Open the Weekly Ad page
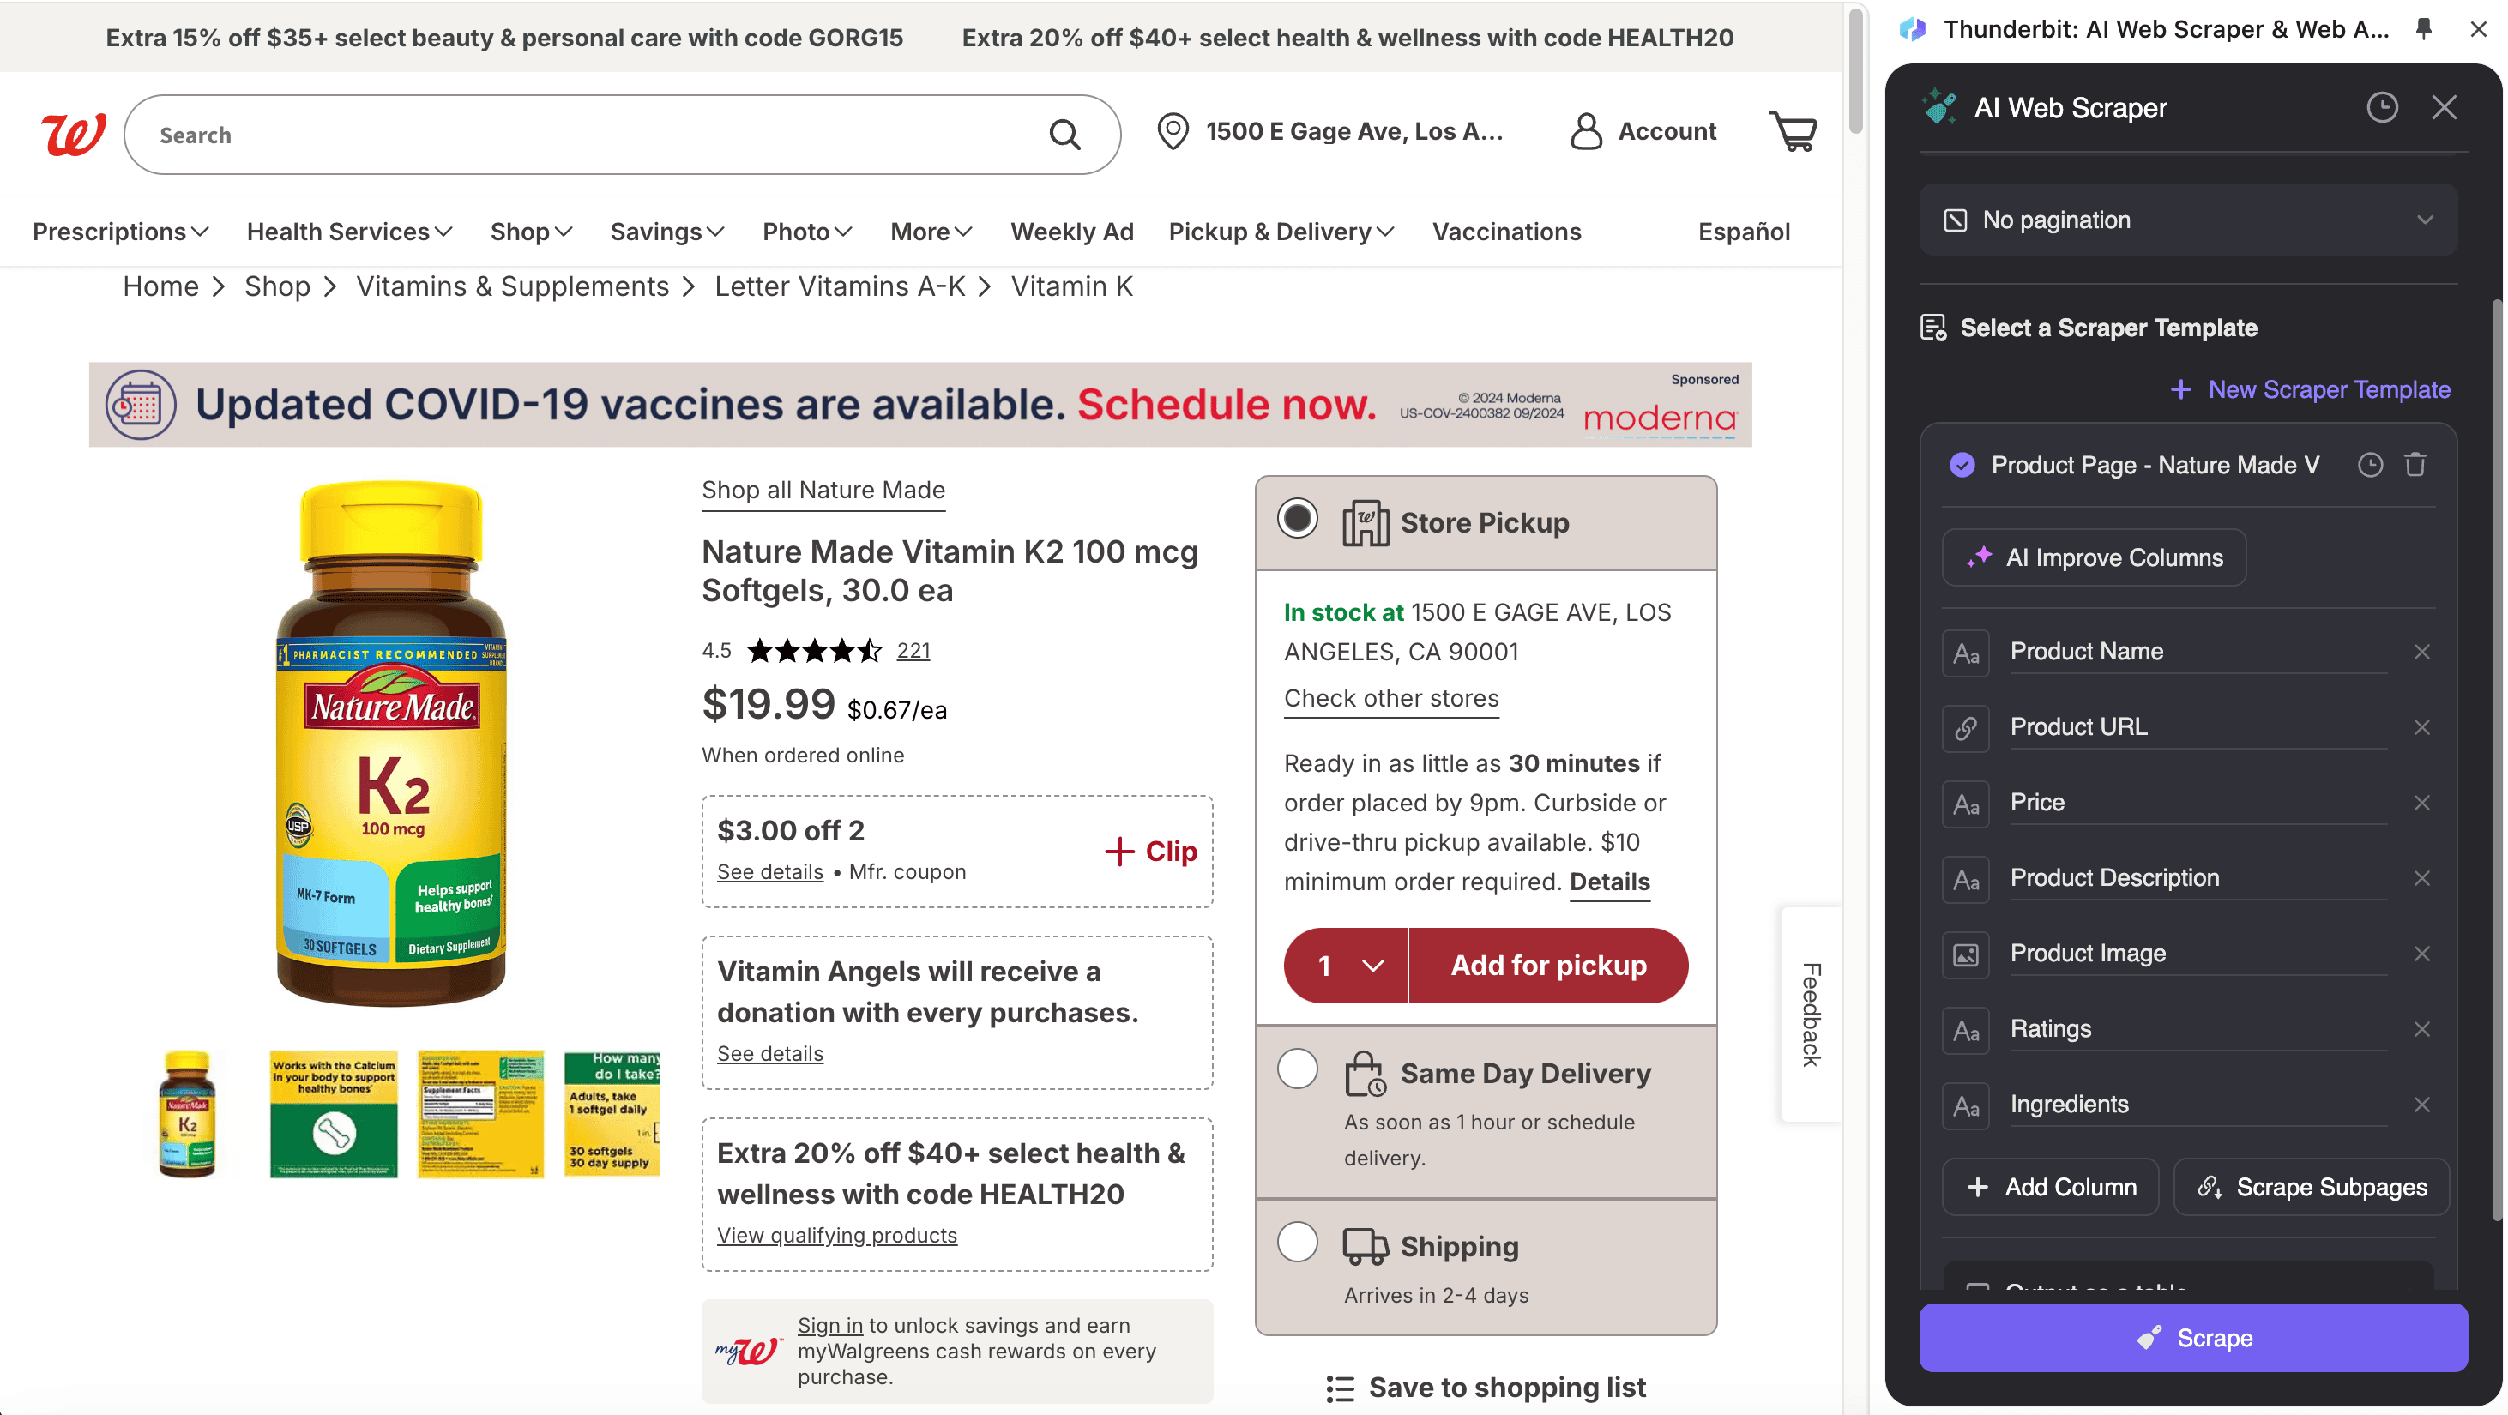The height and width of the screenshot is (1415, 2508). (1072, 232)
